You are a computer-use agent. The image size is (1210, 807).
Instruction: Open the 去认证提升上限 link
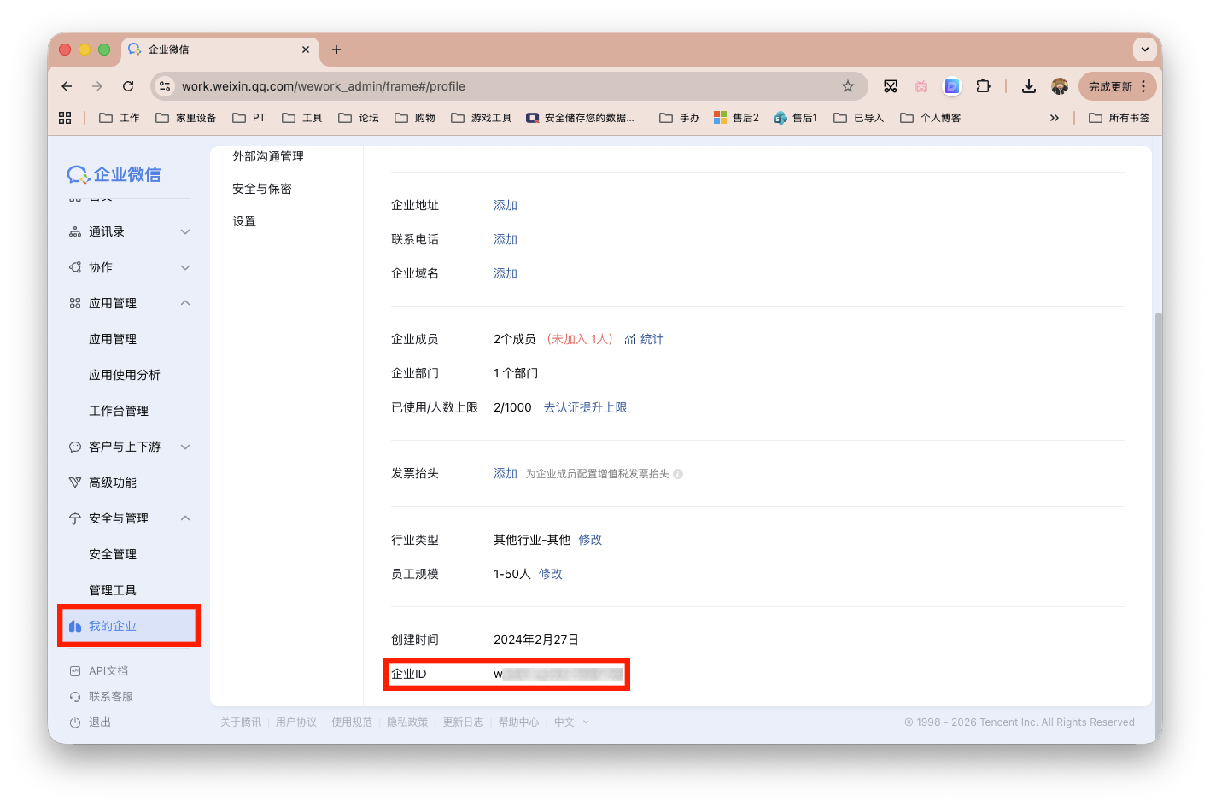[x=586, y=407]
